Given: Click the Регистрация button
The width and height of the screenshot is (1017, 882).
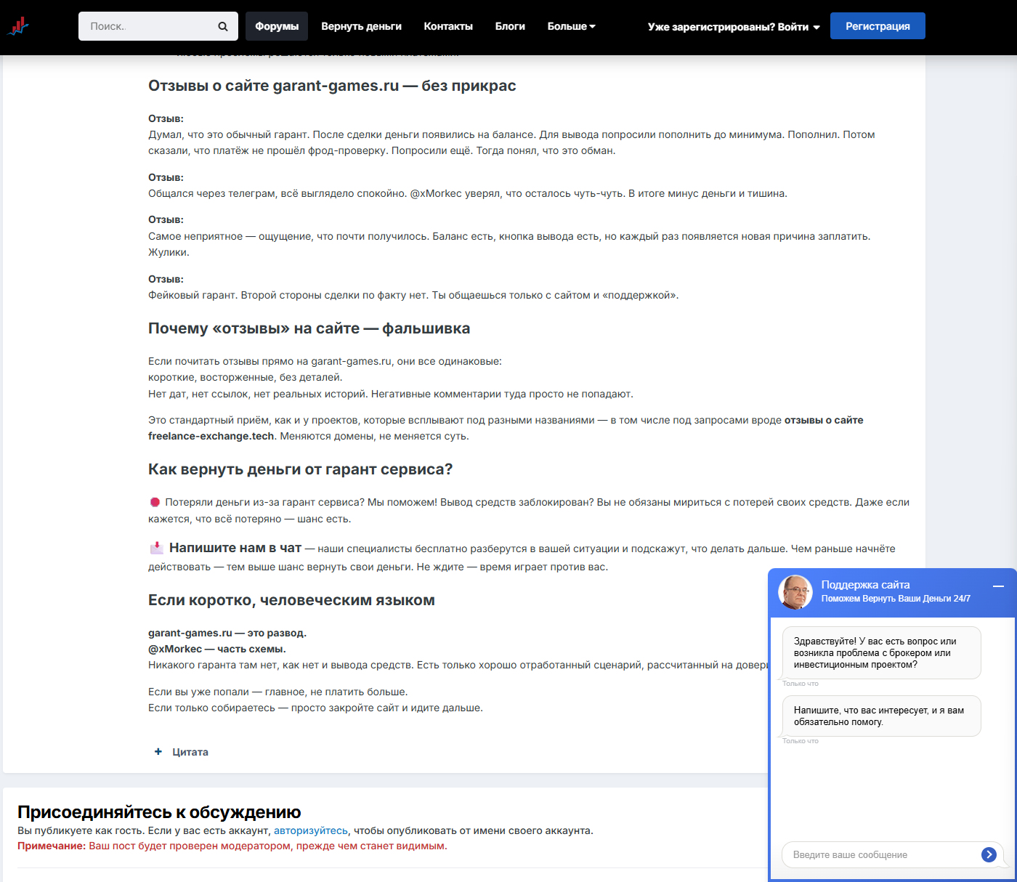Looking at the screenshot, I should 878,26.
